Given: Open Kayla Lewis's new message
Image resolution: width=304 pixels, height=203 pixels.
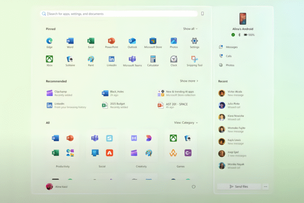Looking at the screenshot, I should click(231, 142).
